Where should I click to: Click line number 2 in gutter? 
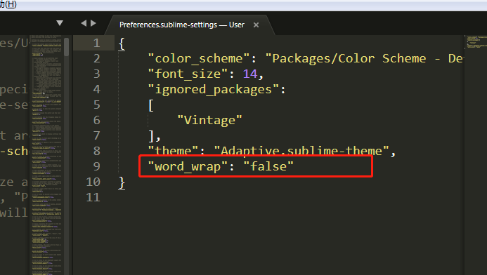coord(96,58)
